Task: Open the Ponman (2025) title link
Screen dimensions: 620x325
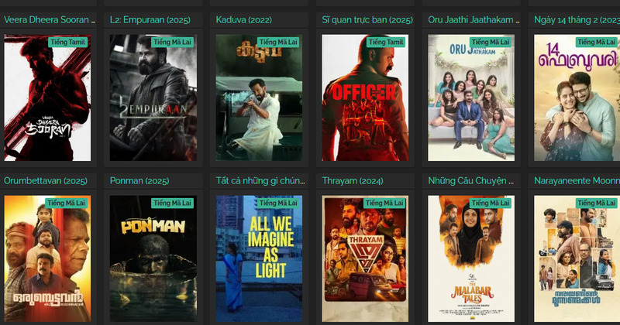Action: click(139, 181)
